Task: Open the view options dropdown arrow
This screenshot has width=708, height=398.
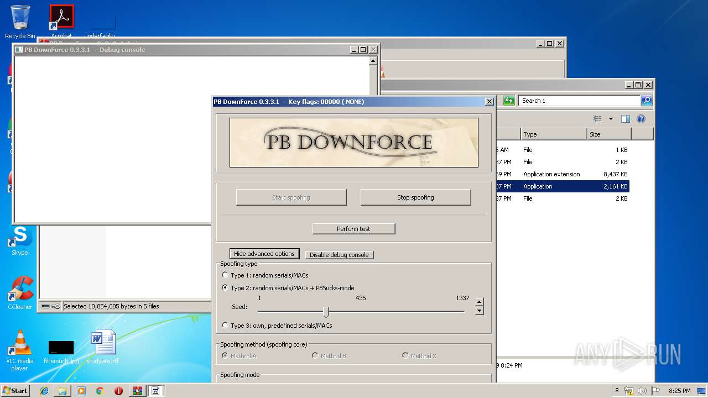Action: [x=611, y=119]
